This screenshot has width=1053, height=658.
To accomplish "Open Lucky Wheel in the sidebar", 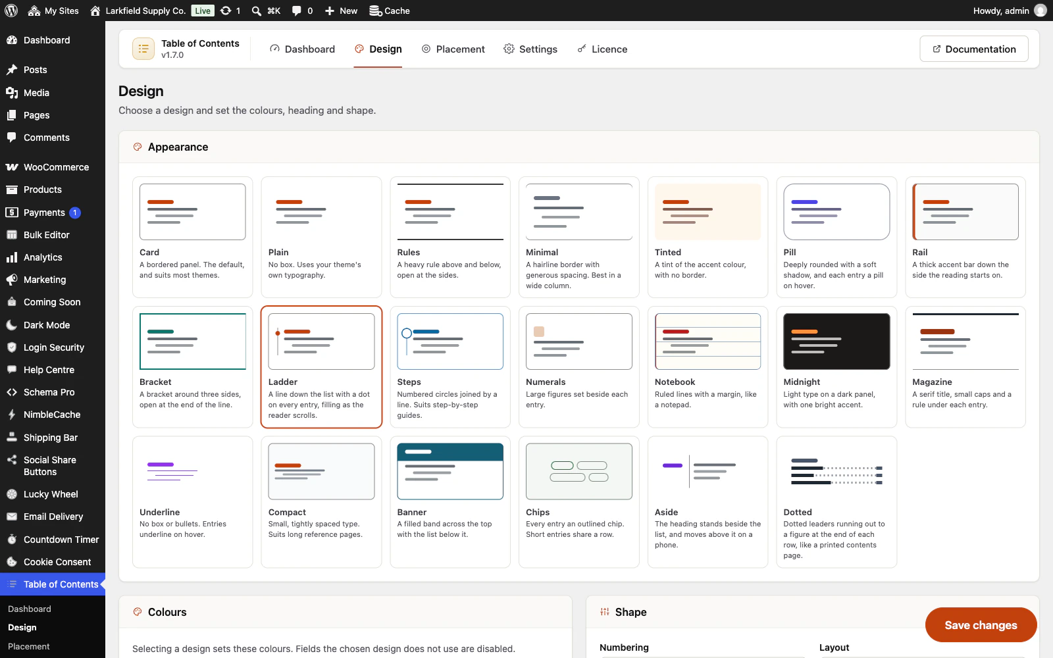I will tap(53, 494).
